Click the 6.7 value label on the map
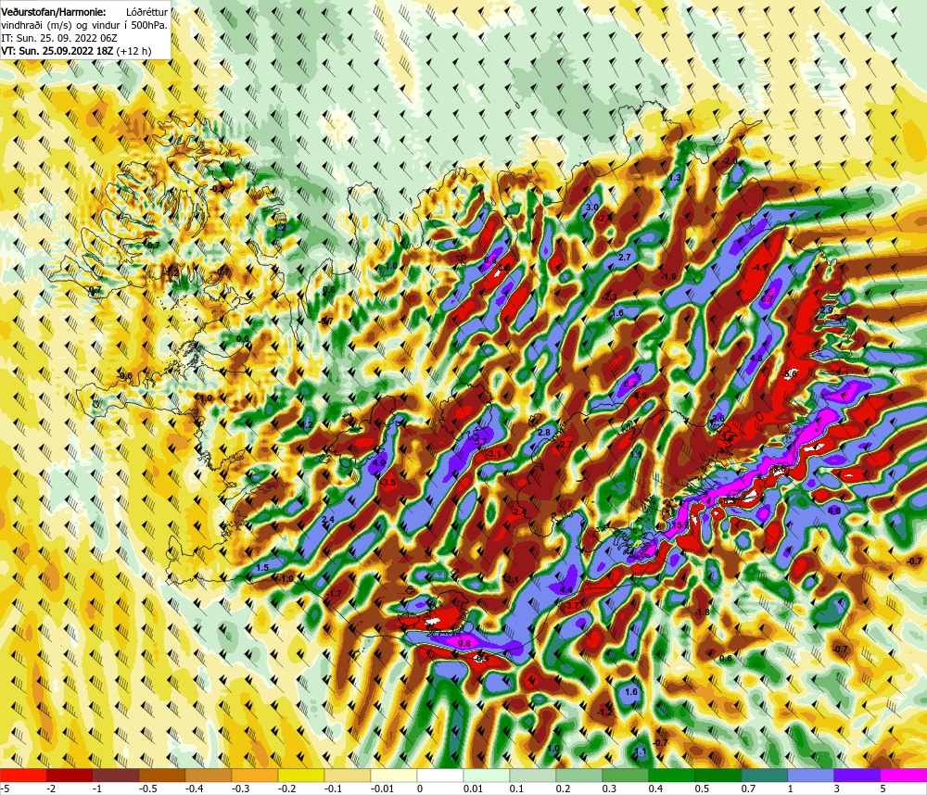Screen dimensions: 927x795 [767, 299]
